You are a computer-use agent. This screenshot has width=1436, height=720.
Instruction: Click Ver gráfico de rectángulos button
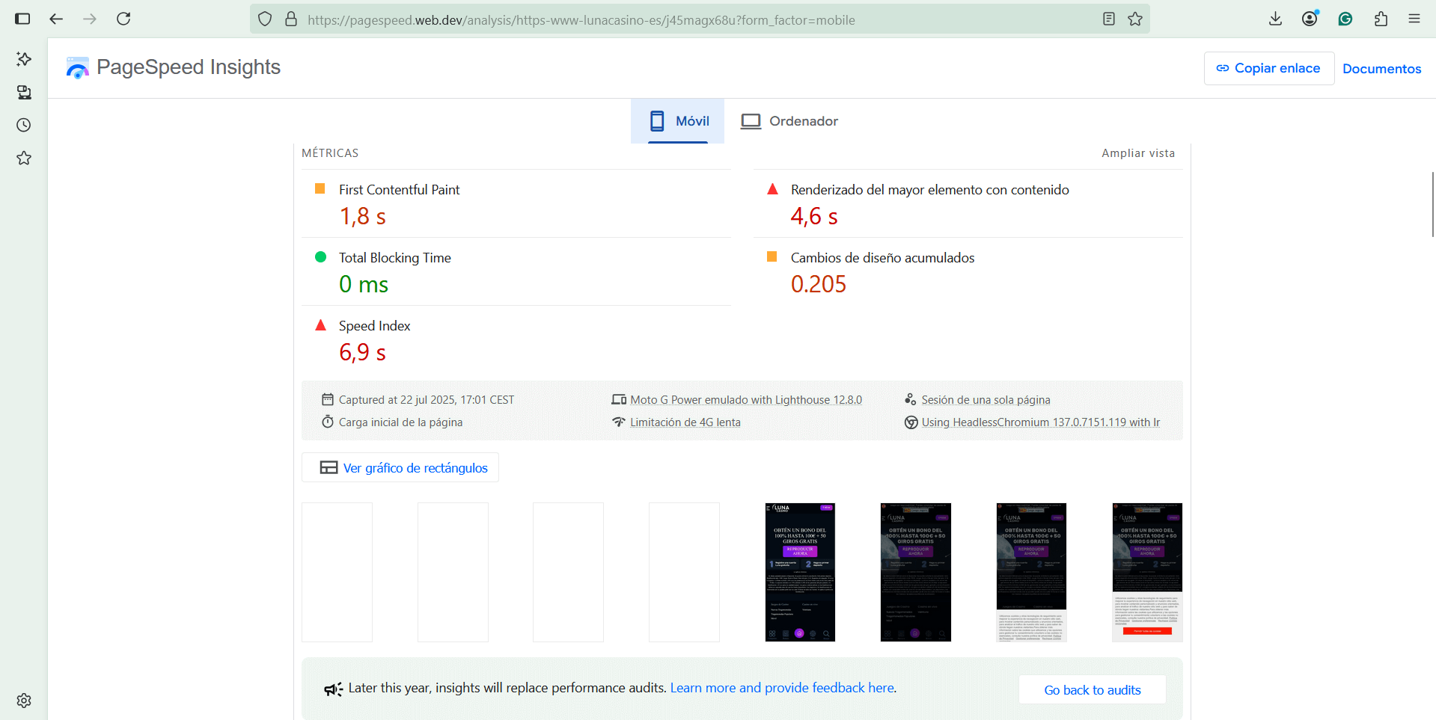point(400,467)
